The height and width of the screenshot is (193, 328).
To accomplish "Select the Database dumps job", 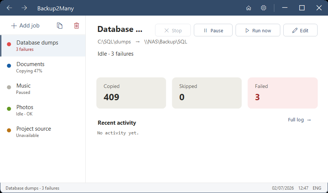I will (x=43, y=46).
